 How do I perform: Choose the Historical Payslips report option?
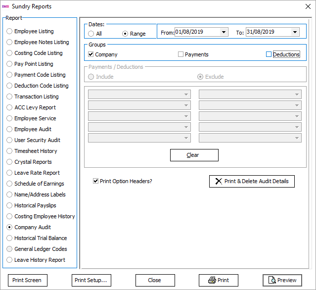tap(9, 205)
